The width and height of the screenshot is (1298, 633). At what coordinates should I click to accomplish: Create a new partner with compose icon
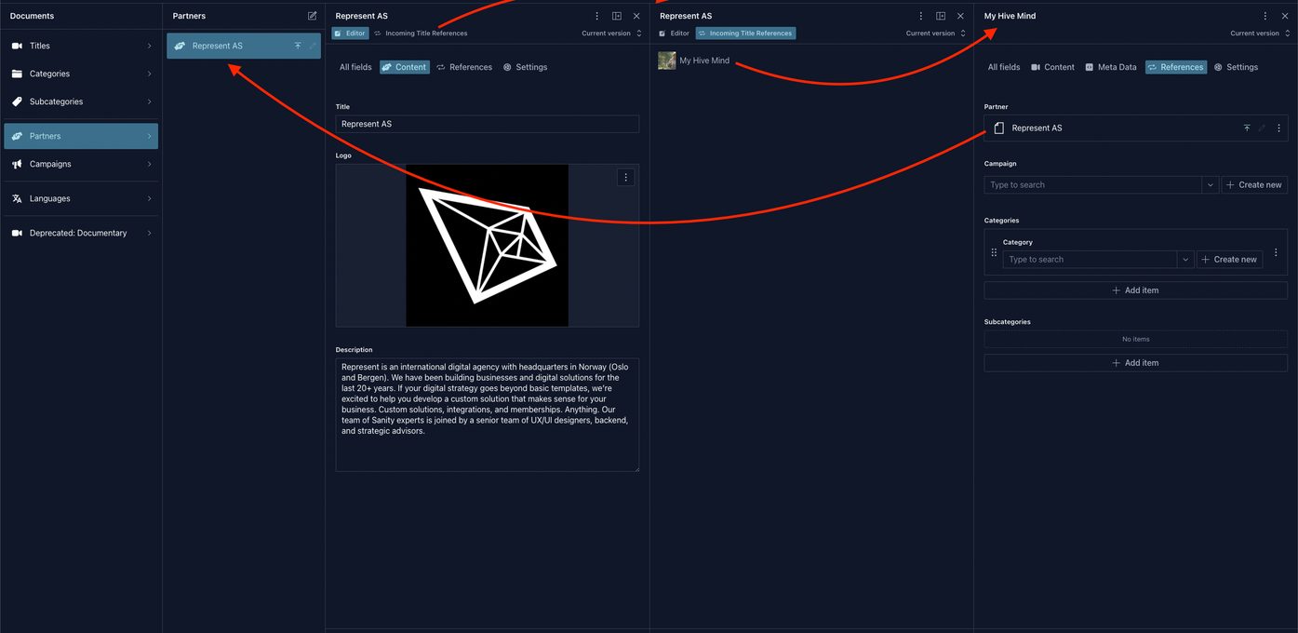312,16
